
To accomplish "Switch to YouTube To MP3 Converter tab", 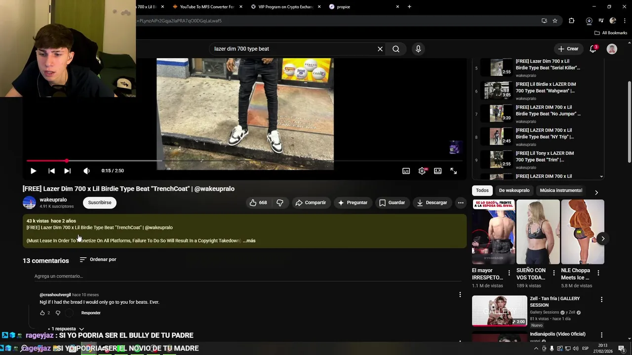I will [x=206, y=7].
